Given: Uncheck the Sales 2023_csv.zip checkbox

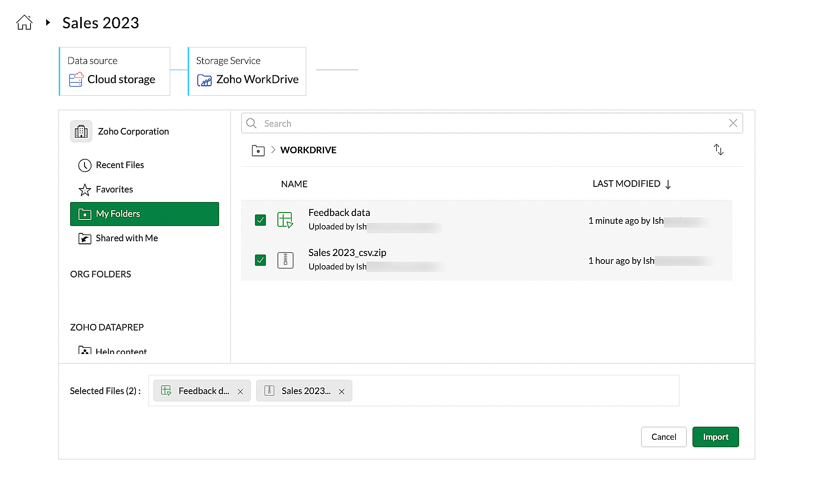Looking at the screenshot, I should [260, 260].
